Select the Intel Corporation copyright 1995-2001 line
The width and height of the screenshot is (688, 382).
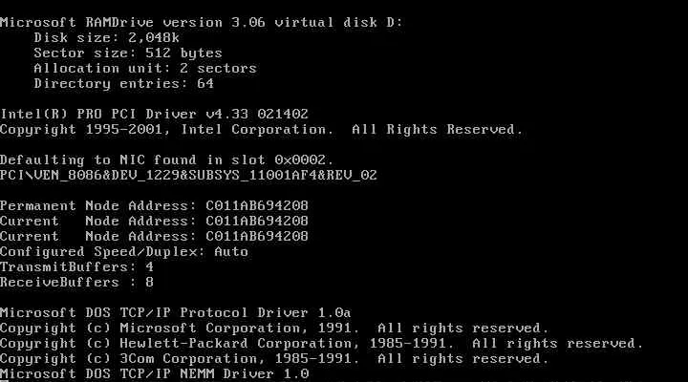[261, 129]
